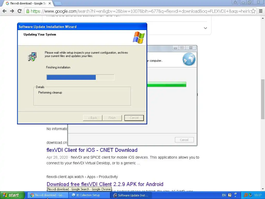This screenshot has height=199, width=265.
Task: Click the green padlock in address bar
Action: point(28,11)
